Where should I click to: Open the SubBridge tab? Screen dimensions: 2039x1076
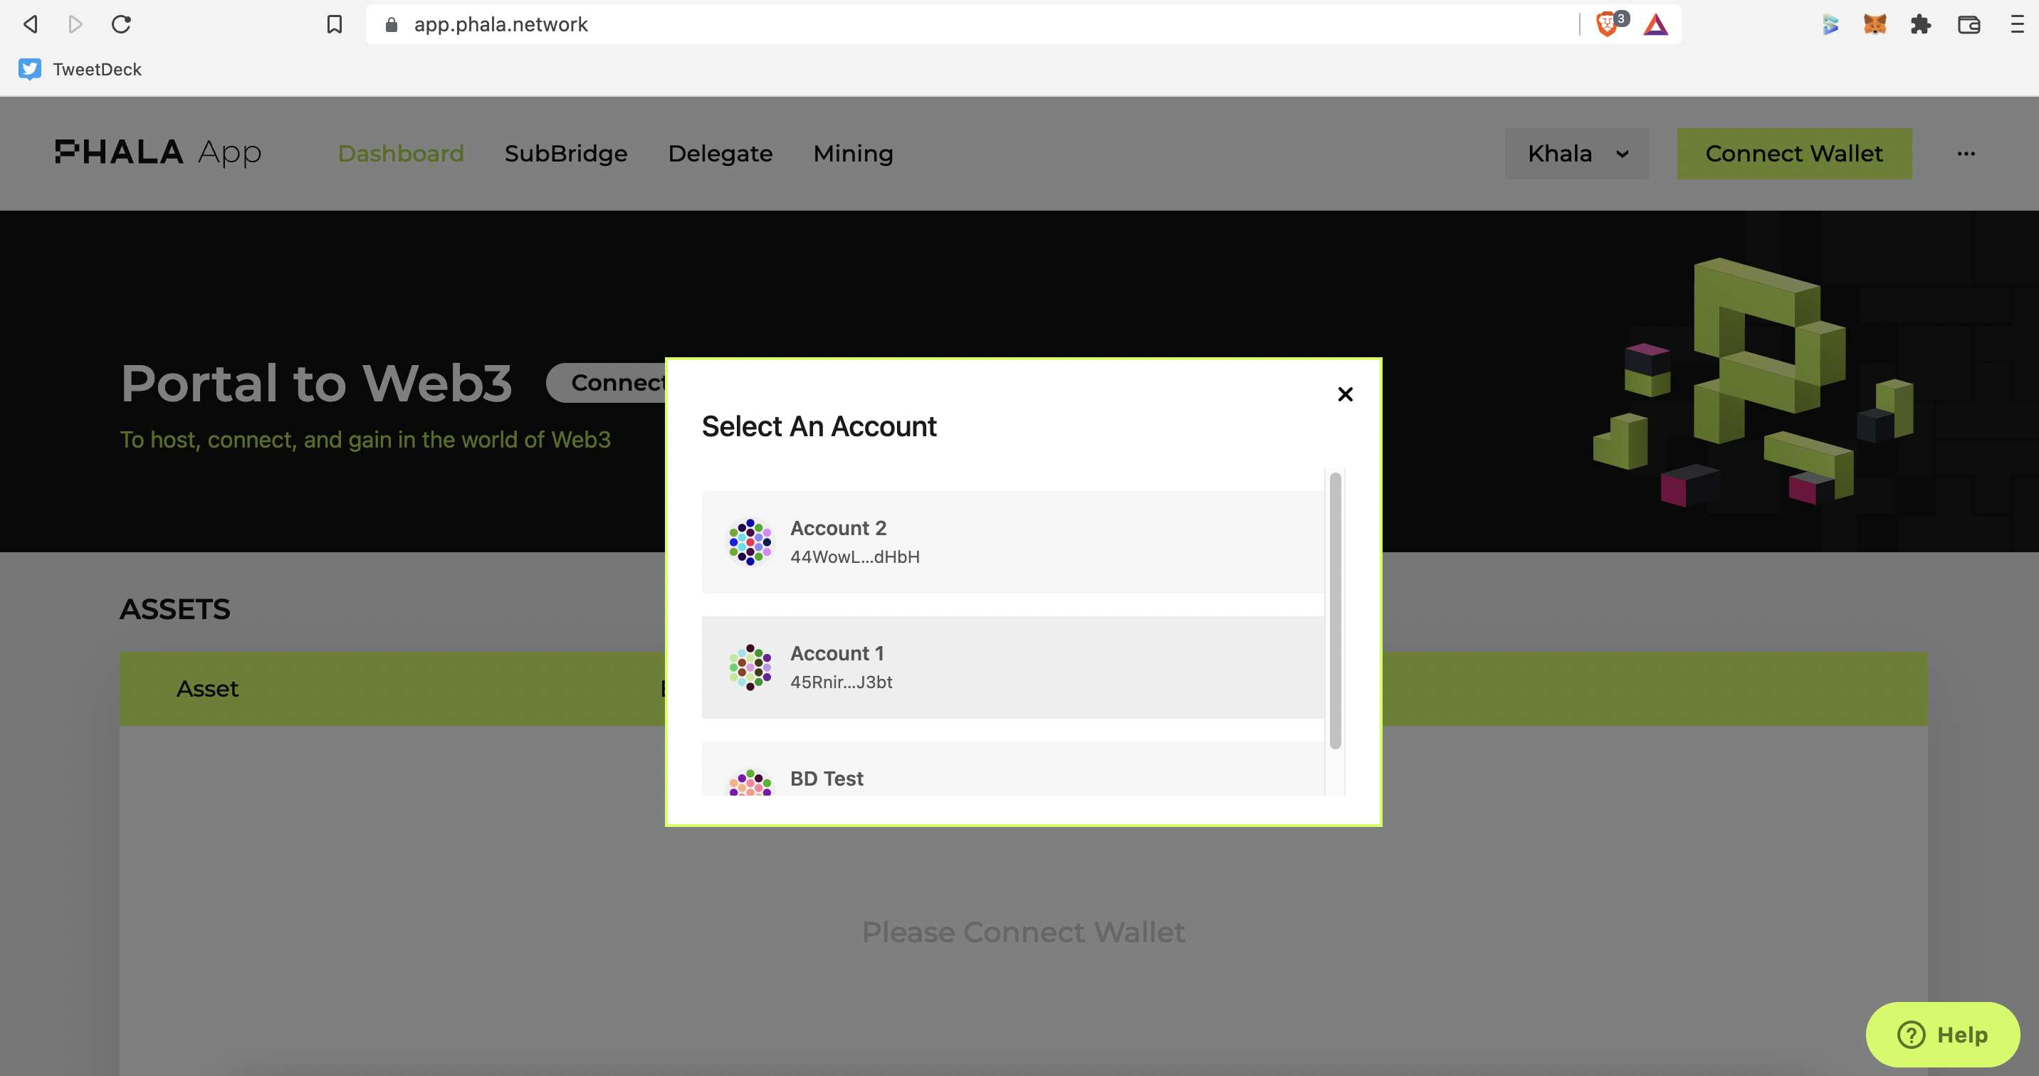coord(566,154)
